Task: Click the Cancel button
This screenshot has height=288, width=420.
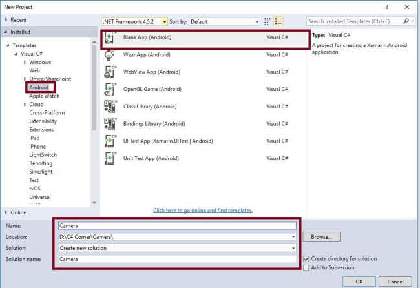Action: click(395, 282)
